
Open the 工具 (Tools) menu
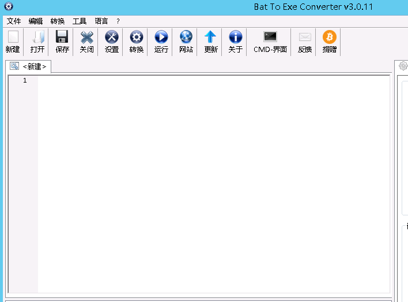pyautogui.click(x=80, y=21)
